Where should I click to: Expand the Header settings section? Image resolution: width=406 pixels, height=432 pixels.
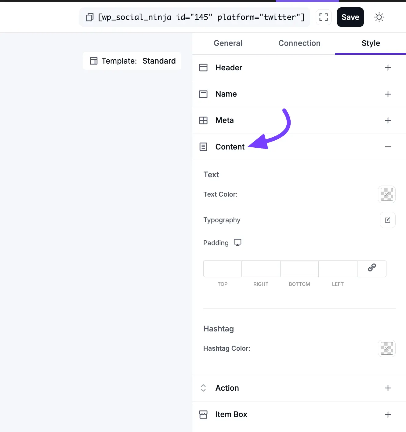click(x=388, y=68)
